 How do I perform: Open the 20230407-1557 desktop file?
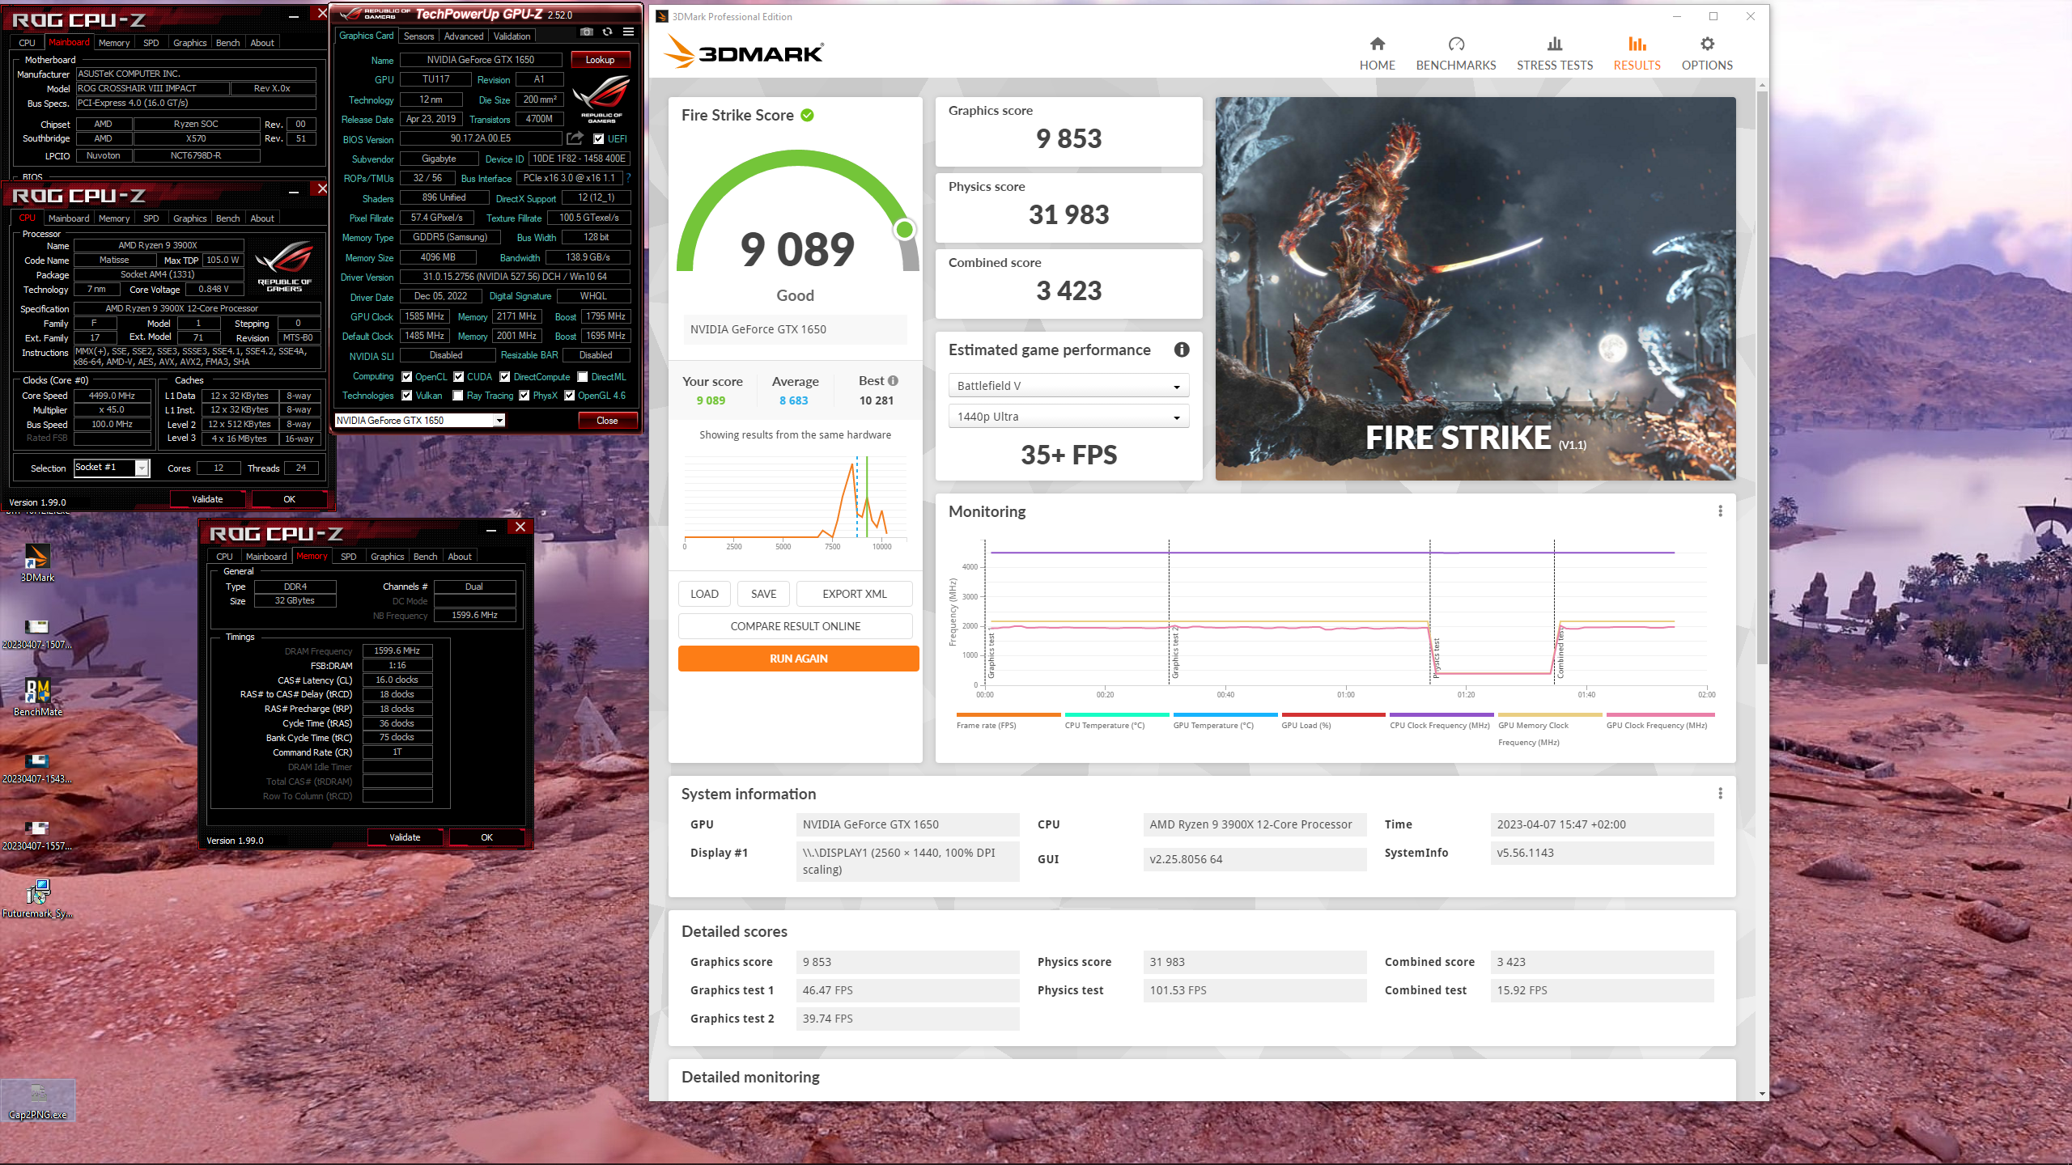click(37, 835)
